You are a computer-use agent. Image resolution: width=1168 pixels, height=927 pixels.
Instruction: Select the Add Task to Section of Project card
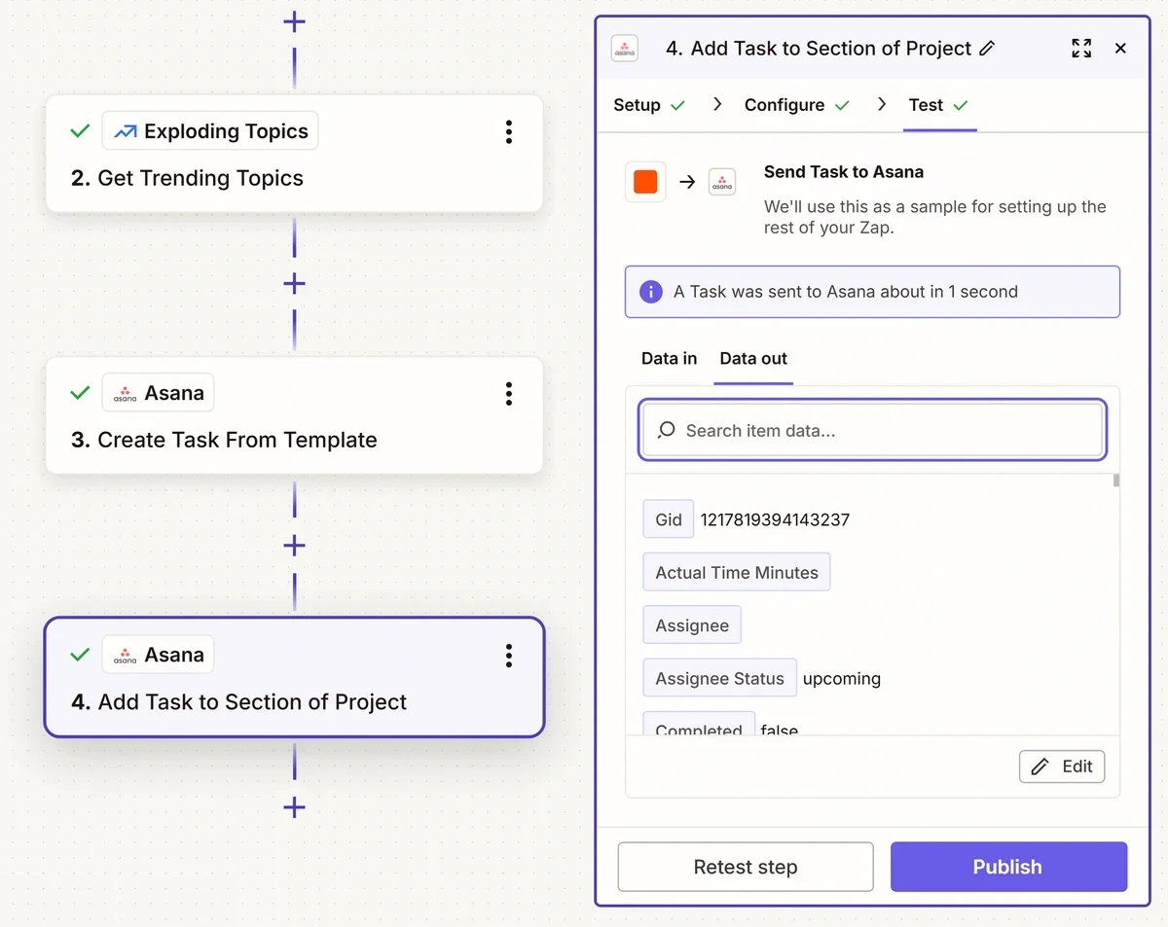point(294,677)
